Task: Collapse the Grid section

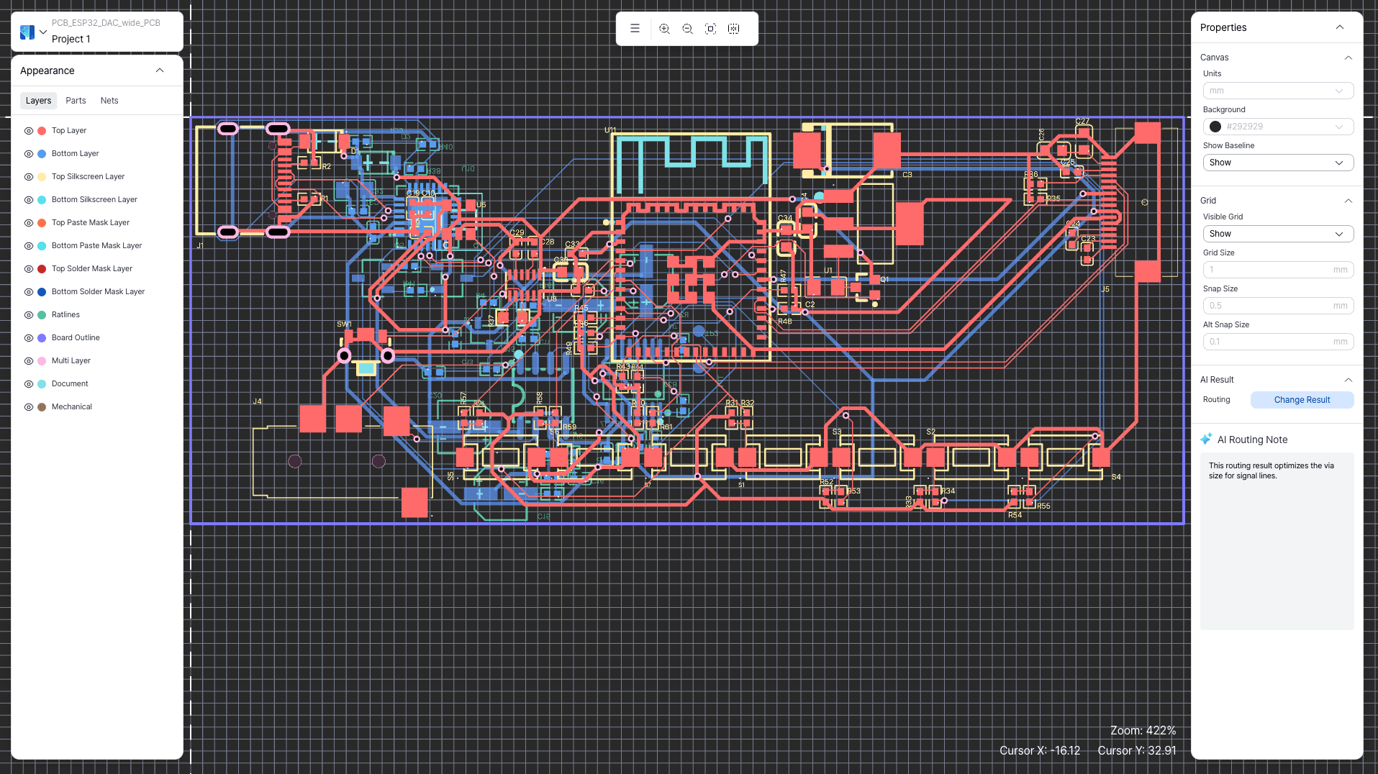Action: click(1348, 201)
